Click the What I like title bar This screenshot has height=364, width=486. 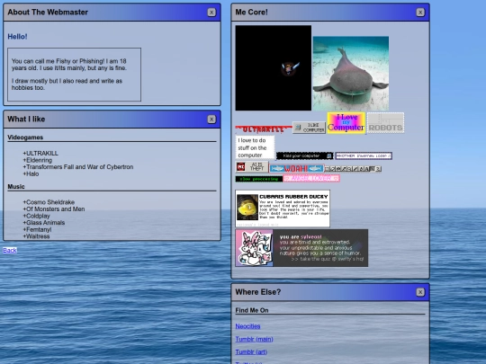point(112,120)
